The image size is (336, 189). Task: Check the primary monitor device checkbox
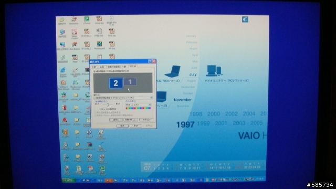click(96, 112)
